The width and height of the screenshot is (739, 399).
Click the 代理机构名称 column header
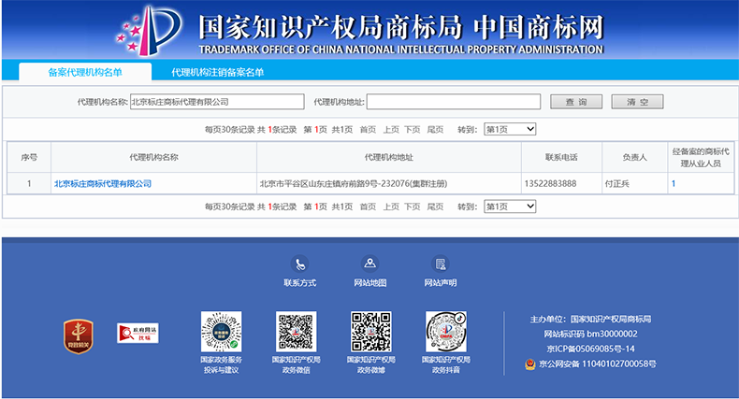pyautogui.click(x=154, y=157)
